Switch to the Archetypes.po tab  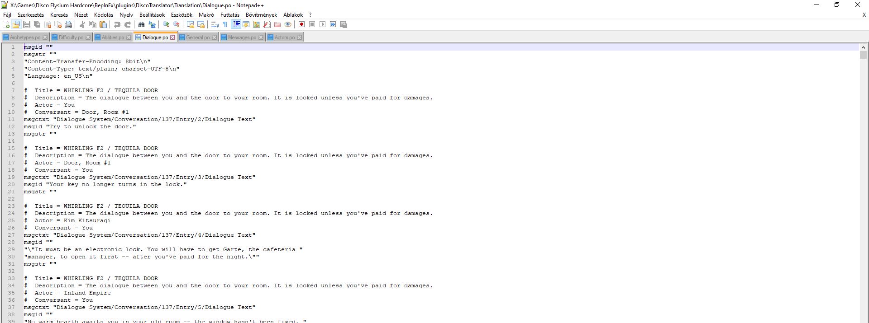tap(25, 37)
